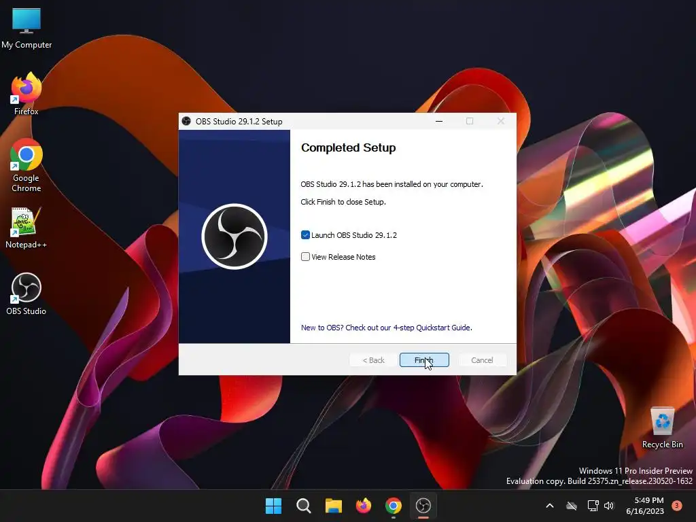The height and width of the screenshot is (522, 696).
Task: Click the "Completed Setup" heading
Action: pyautogui.click(x=349, y=147)
